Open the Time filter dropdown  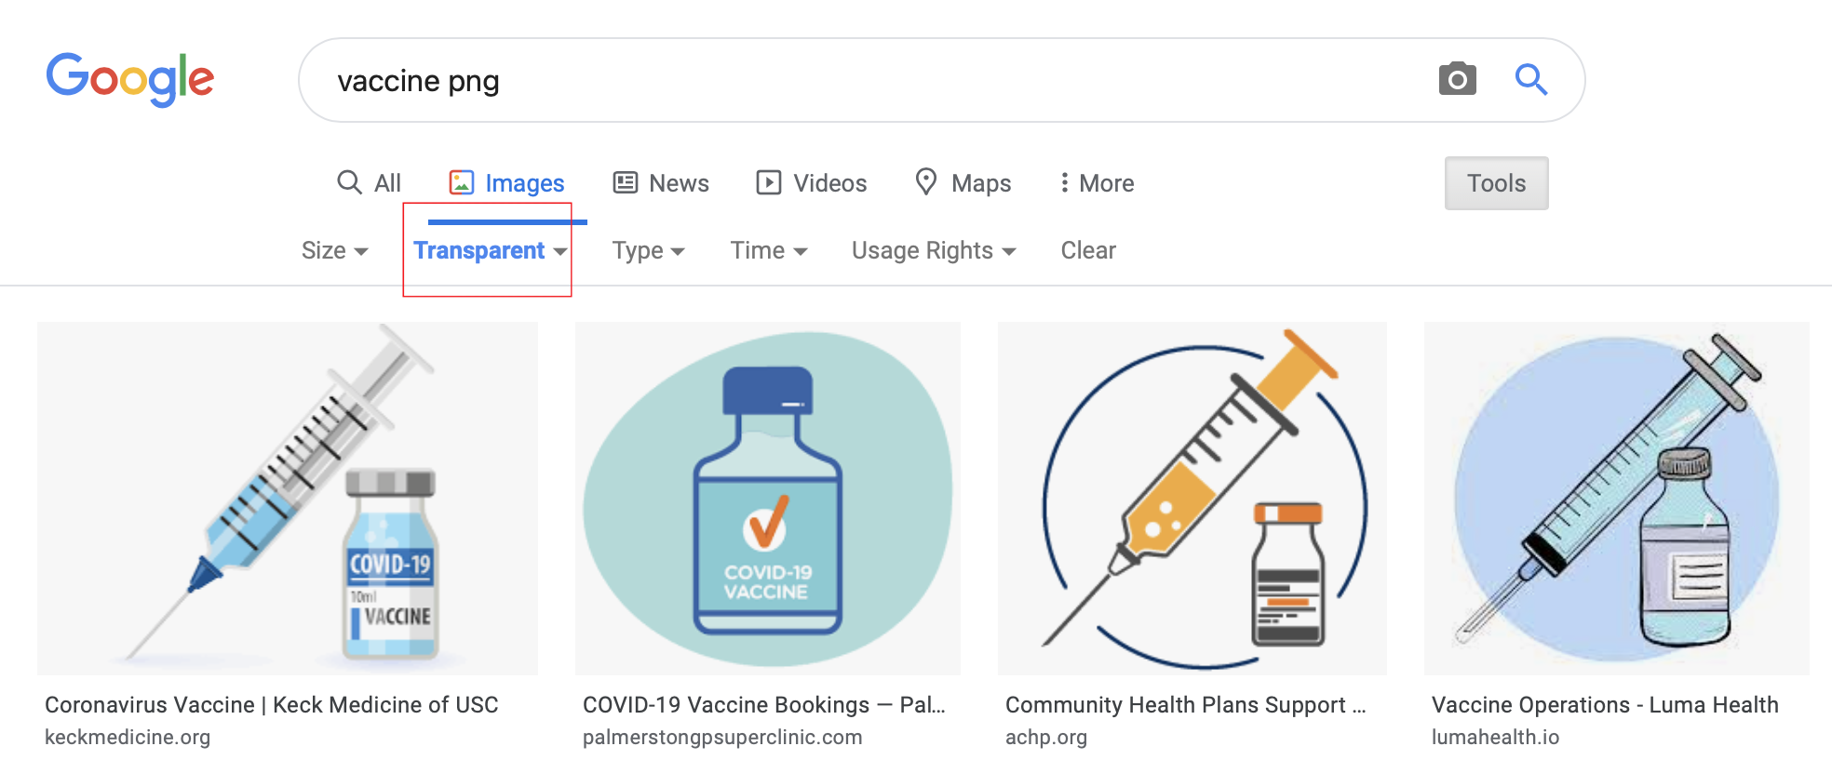click(768, 251)
